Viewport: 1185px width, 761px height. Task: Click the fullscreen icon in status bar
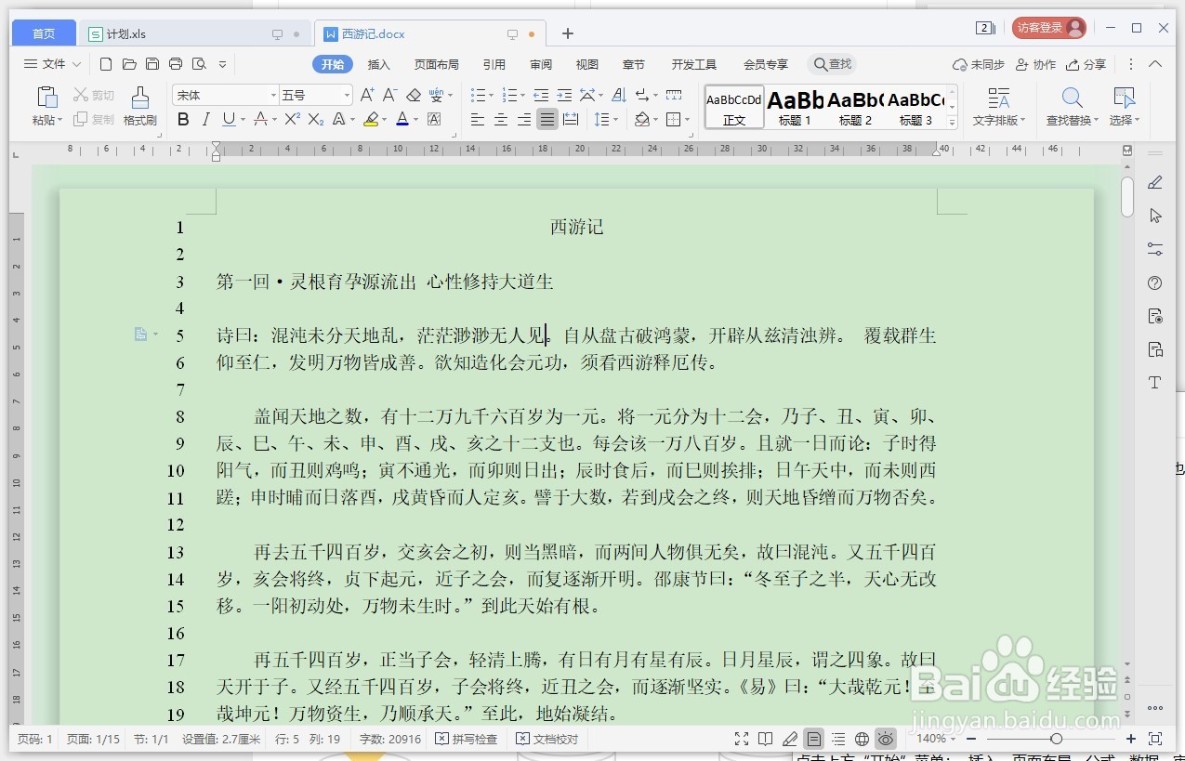742,739
